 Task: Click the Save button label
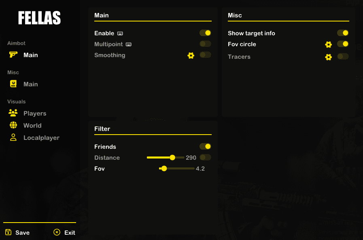[22, 233]
